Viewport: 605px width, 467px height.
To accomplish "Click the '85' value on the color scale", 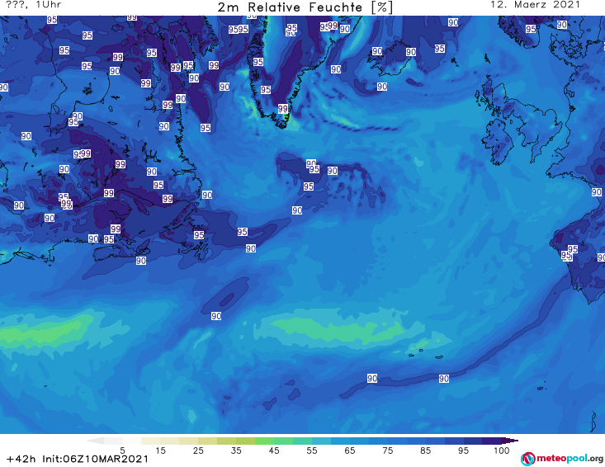I will click(x=425, y=450).
